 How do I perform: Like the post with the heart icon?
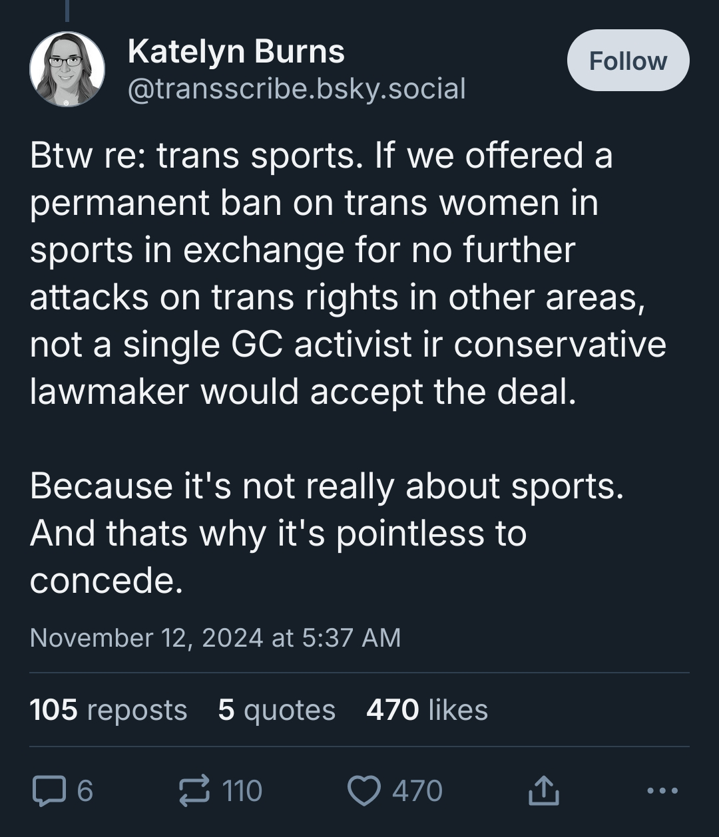363,791
